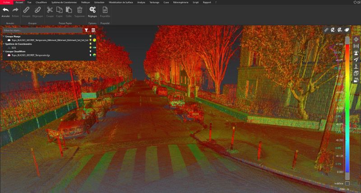Click the red-to-blue color scale bar

(x=347, y=108)
